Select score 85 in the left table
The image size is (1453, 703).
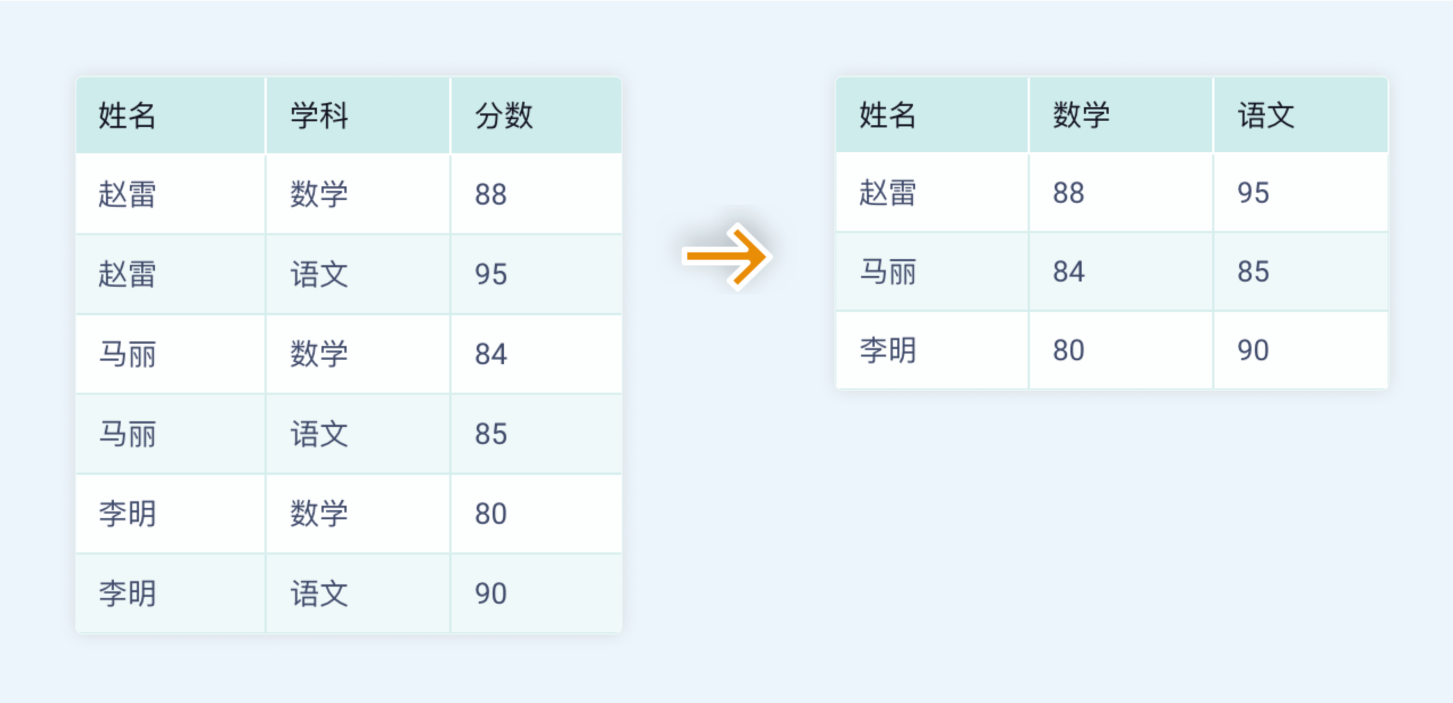tap(491, 434)
